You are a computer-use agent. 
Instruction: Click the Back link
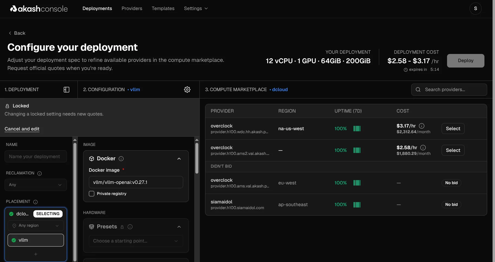point(17,33)
